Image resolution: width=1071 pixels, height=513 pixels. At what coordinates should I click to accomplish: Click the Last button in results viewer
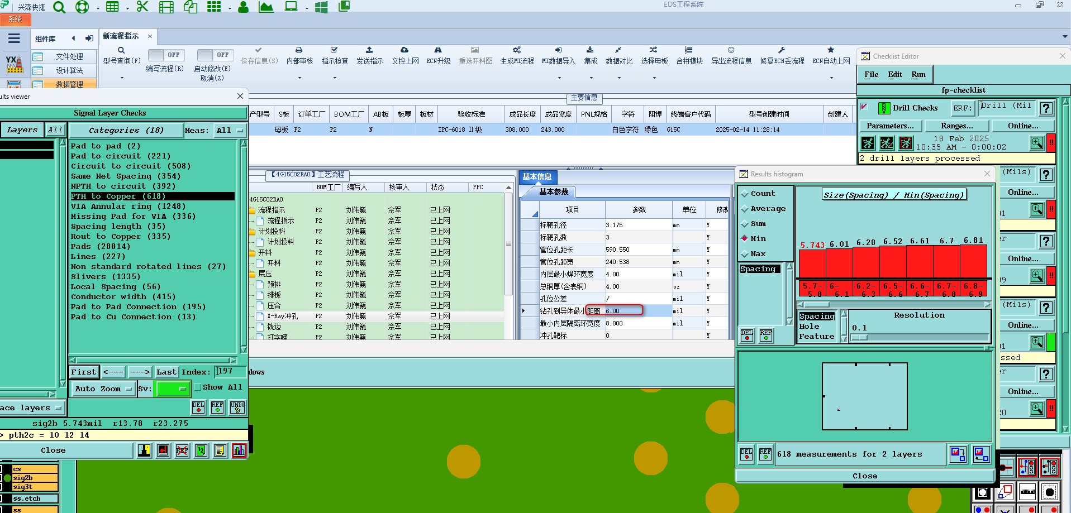tap(166, 372)
